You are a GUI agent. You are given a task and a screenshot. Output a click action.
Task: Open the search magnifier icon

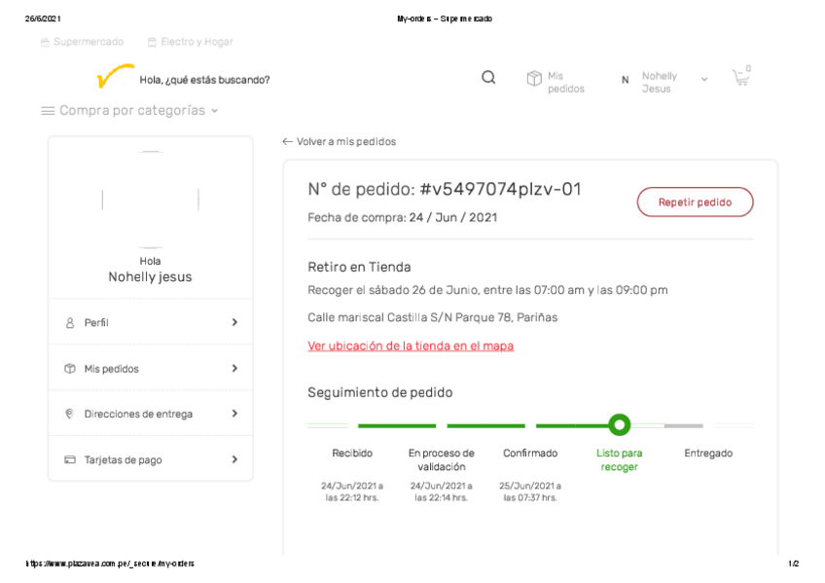tap(487, 77)
